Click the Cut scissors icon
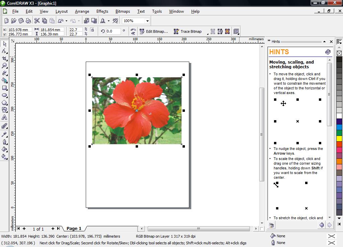The width and height of the screenshot is (343, 247). [37, 21]
